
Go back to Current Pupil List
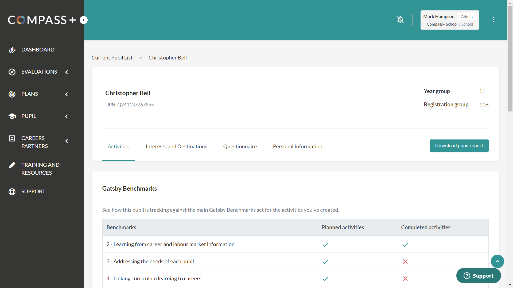[112, 58]
